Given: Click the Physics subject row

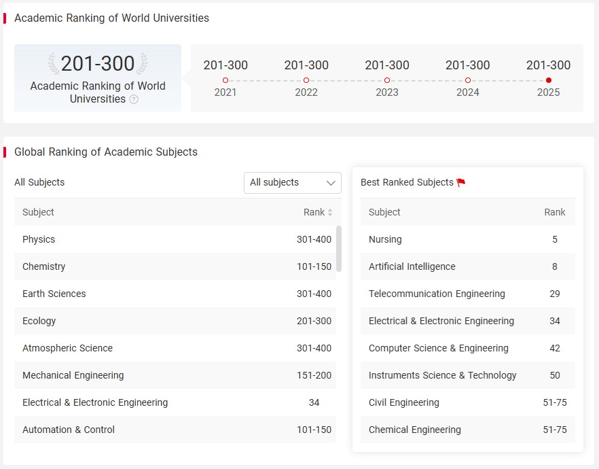Looking at the screenshot, I should (175, 239).
